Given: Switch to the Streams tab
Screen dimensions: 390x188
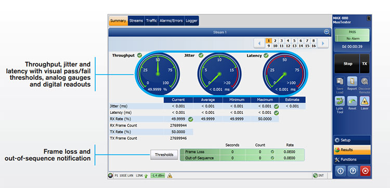Looking at the screenshot, I should pos(136,21).
